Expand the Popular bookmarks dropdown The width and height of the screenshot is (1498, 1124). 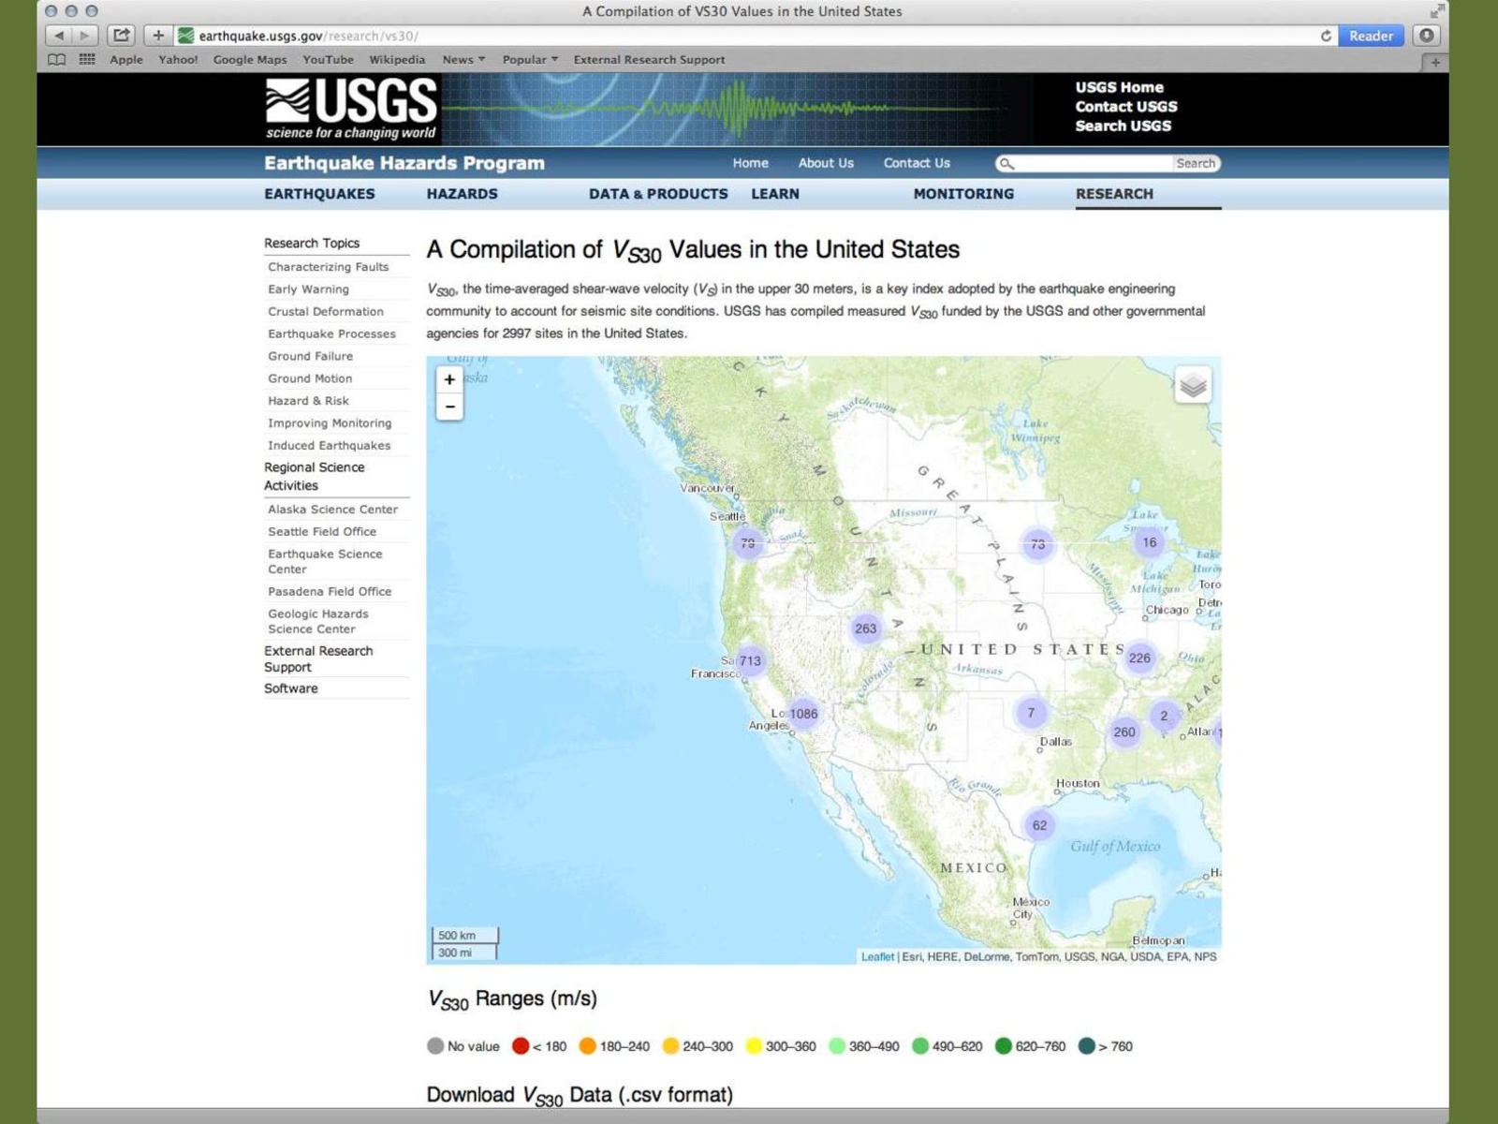pyautogui.click(x=530, y=59)
